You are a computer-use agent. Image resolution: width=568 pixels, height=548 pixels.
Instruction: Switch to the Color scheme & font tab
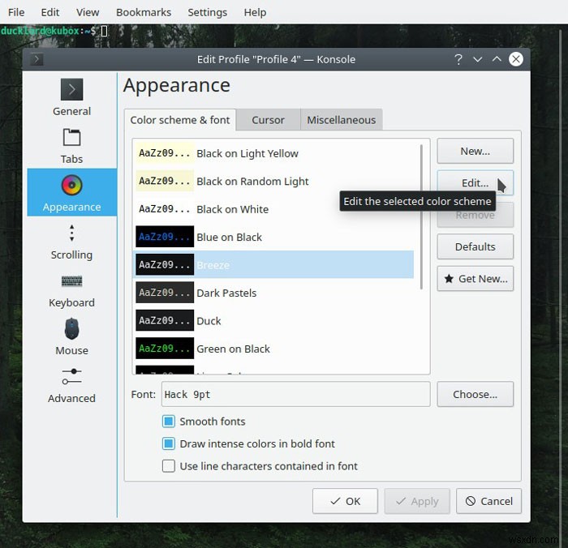[x=180, y=120]
